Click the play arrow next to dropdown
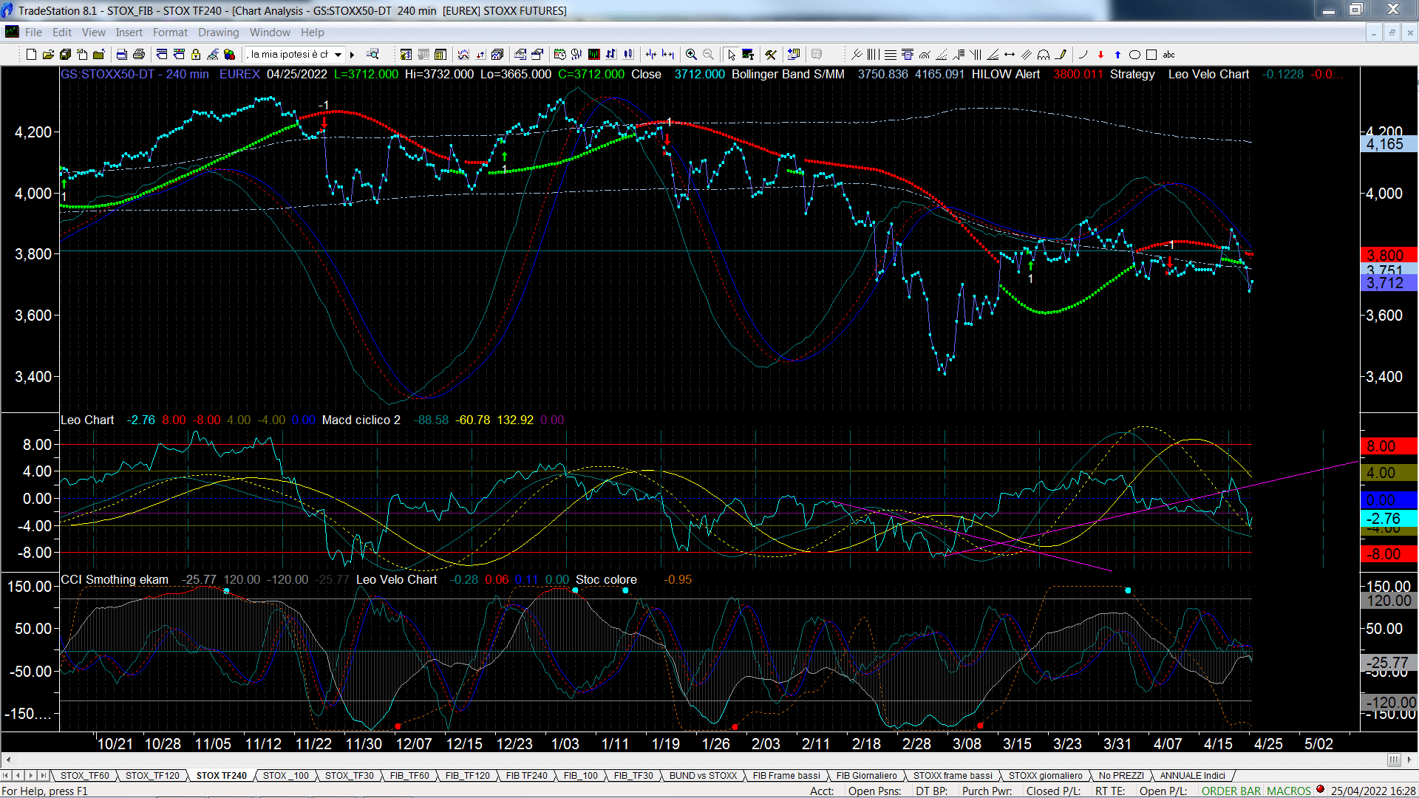Viewport: 1419px width, 798px height. 353,55
